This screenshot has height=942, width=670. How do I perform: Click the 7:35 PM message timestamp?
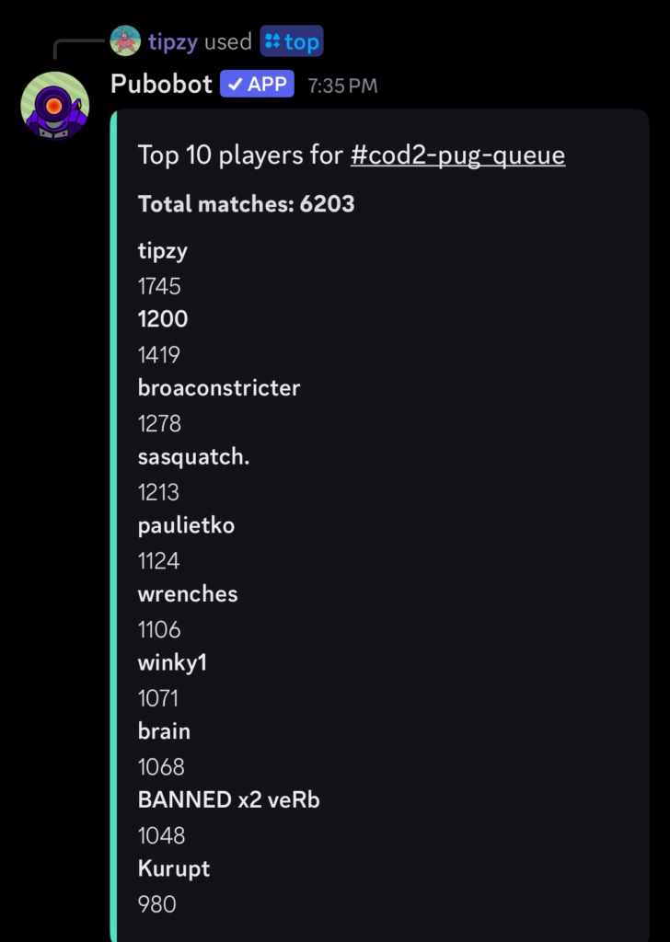(x=342, y=86)
